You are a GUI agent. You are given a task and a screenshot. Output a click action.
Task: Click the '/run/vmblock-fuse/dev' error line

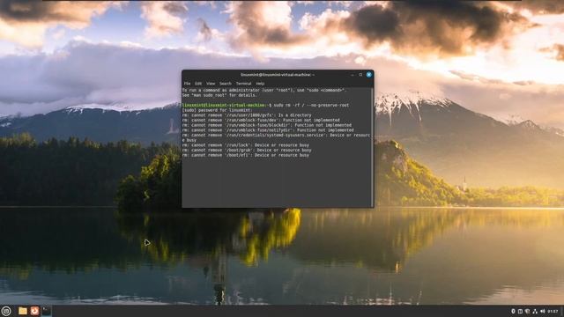pyautogui.click(x=261, y=121)
